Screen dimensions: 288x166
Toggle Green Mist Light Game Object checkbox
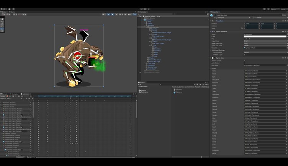point(22,127)
